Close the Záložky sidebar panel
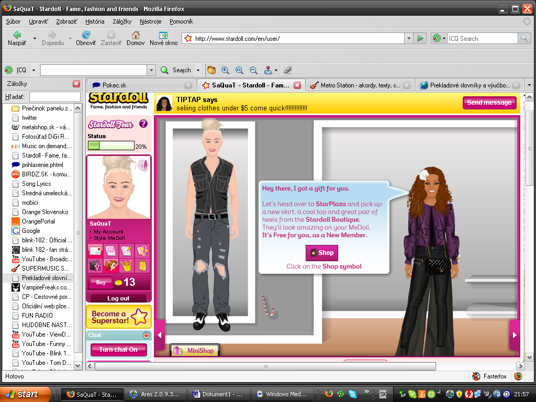The width and height of the screenshot is (536, 402). click(x=76, y=84)
